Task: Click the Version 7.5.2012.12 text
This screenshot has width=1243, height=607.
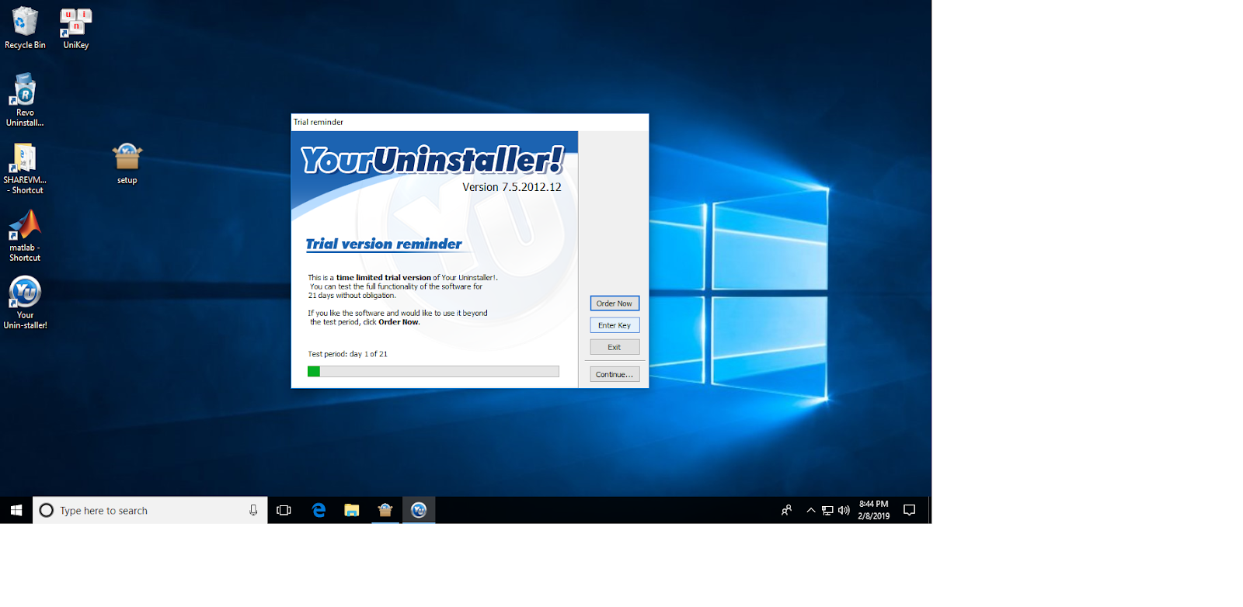Action: [512, 187]
